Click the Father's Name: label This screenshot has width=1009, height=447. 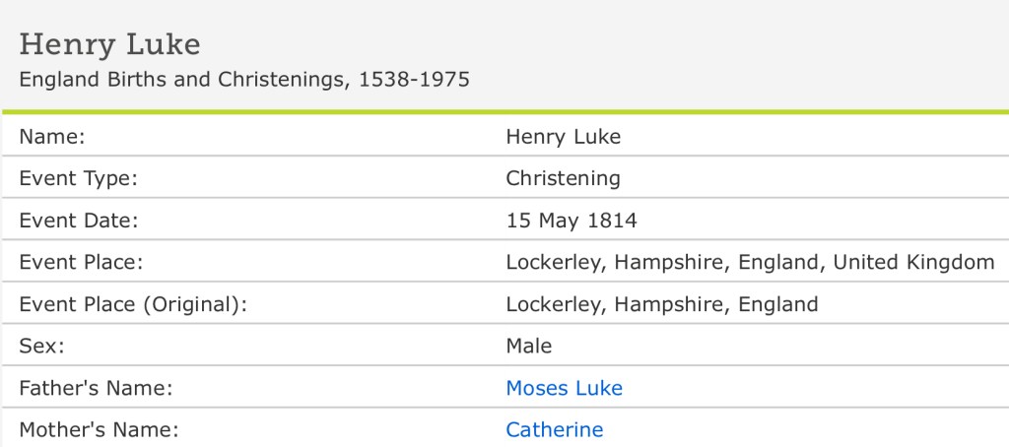tap(97, 388)
